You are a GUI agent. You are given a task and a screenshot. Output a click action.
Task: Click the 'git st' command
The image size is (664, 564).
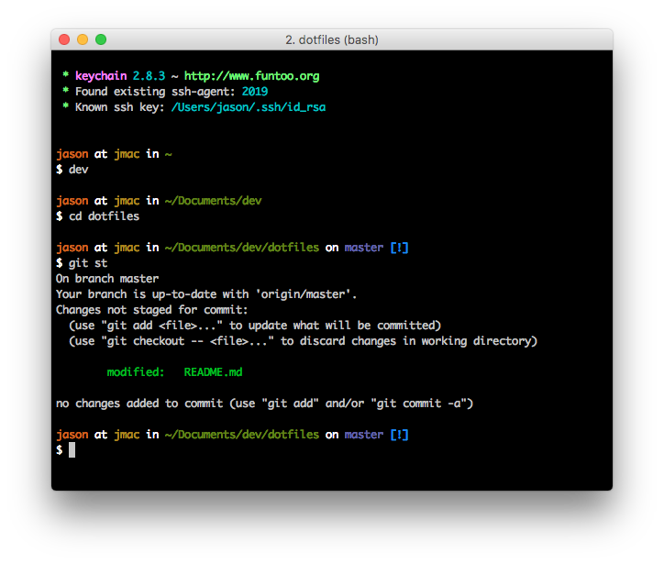pos(88,263)
